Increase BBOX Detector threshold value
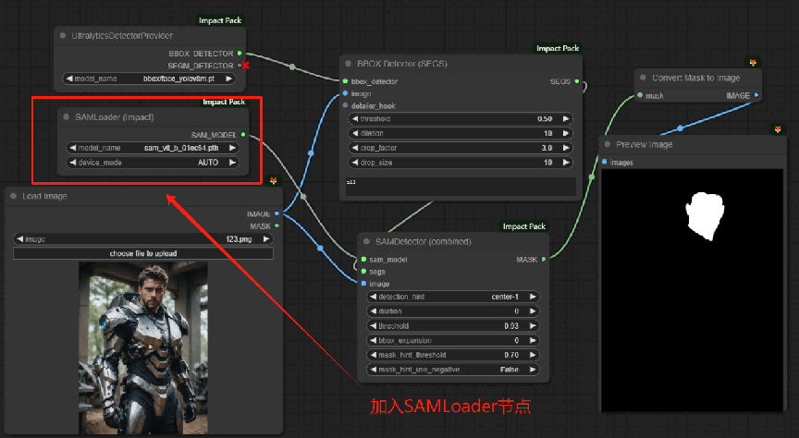The width and height of the screenshot is (799, 438). pos(566,119)
